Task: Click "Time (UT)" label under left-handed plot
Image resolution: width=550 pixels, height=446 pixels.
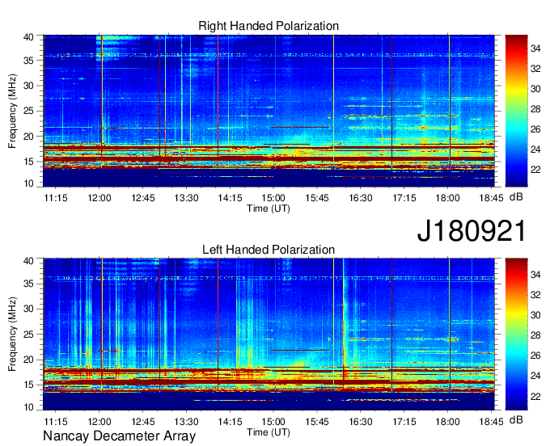Action: [x=269, y=432]
